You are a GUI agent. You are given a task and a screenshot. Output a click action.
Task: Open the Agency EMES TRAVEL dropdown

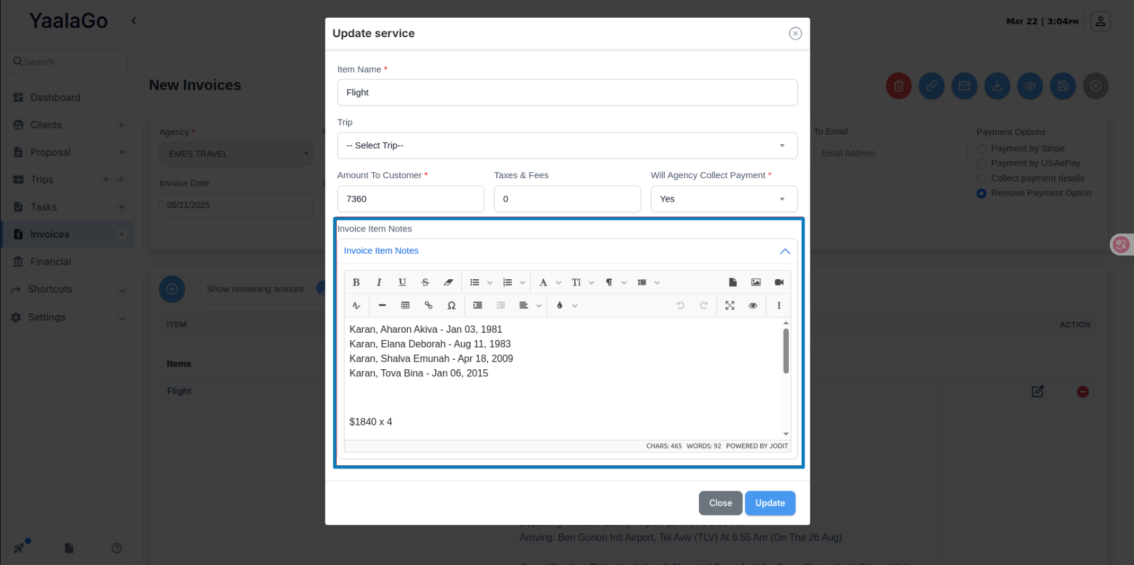click(x=236, y=154)
